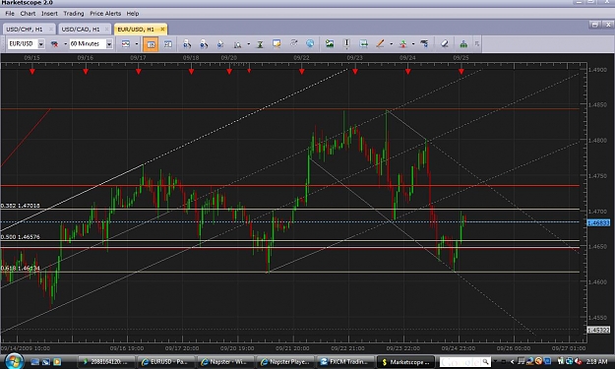615x369 pixels.
Task: Open the line tool dropdown arrow
Action: pos(391,44)
